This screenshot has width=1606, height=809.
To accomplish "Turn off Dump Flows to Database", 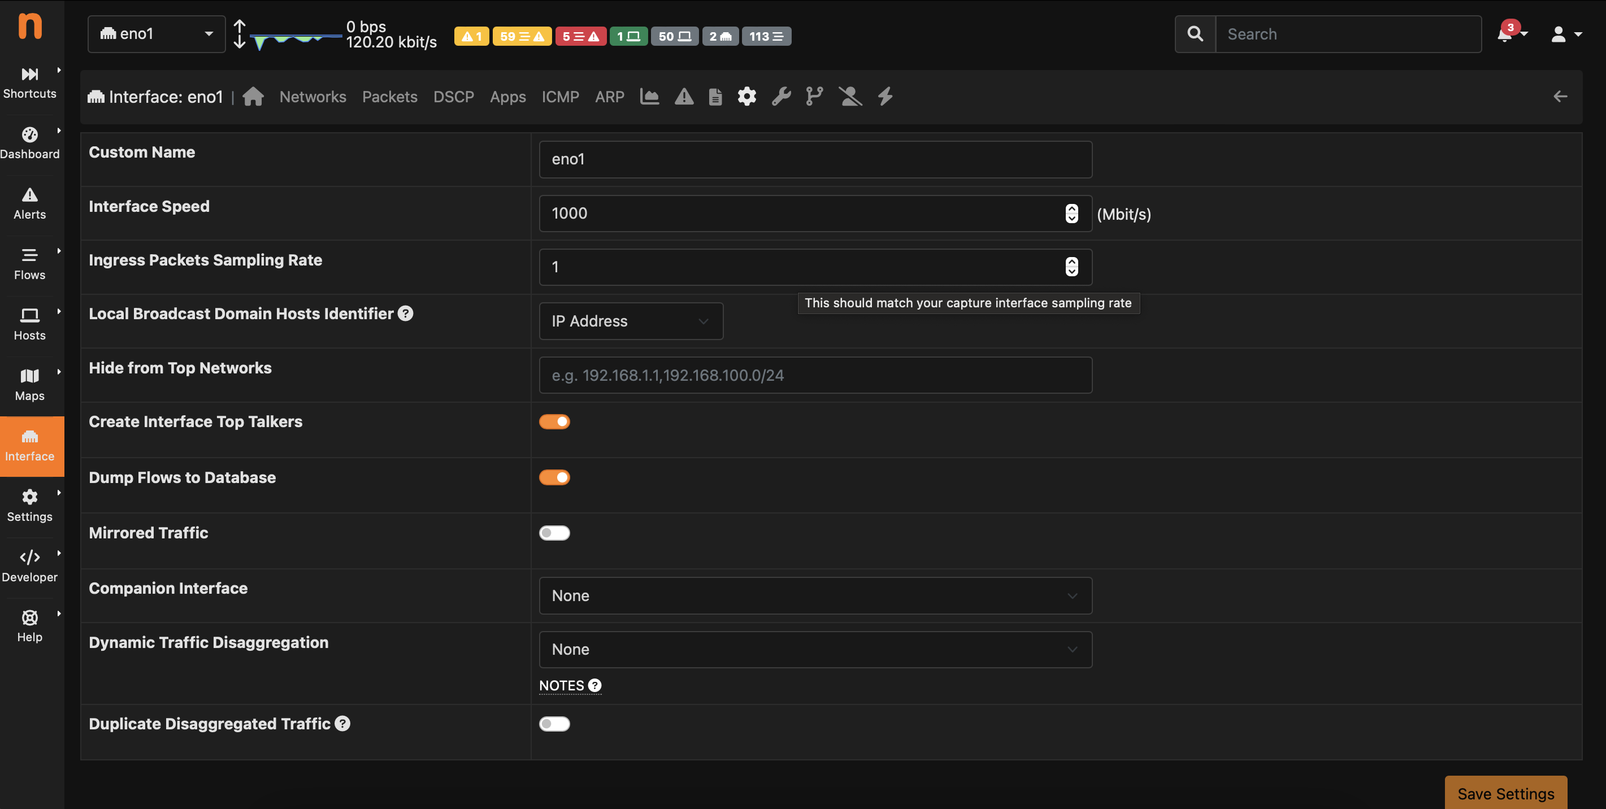I will [554, 477].
